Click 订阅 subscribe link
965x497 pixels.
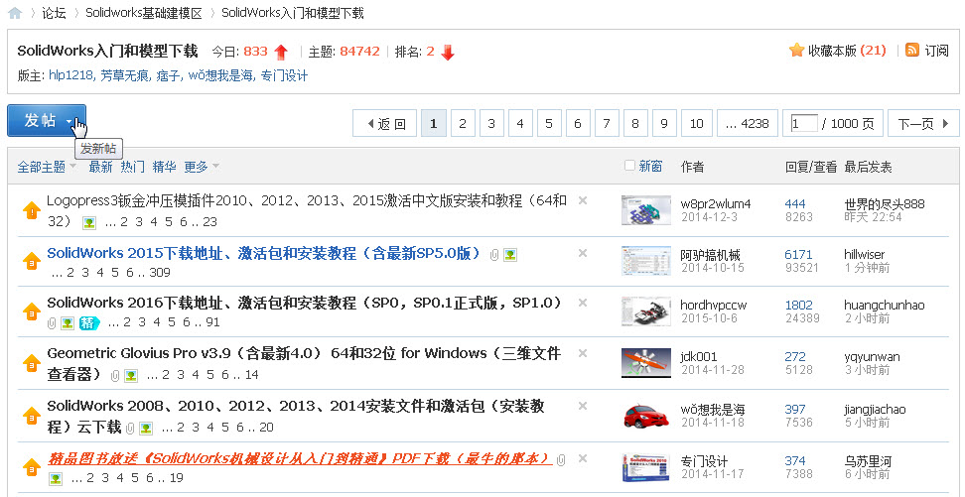(x=936, y=51)
